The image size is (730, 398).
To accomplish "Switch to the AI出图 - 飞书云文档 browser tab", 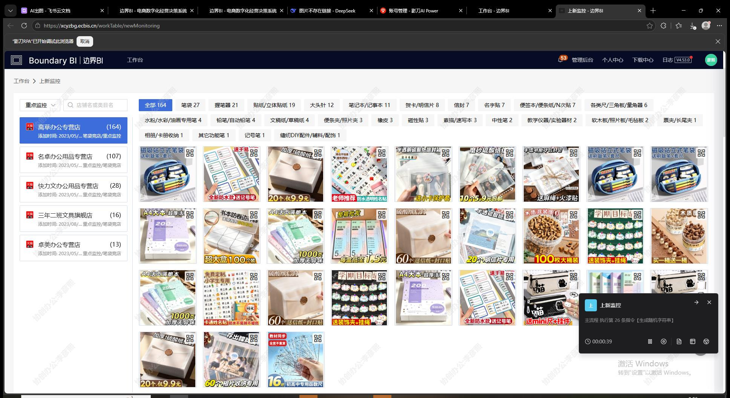I will tap(63, 11).
